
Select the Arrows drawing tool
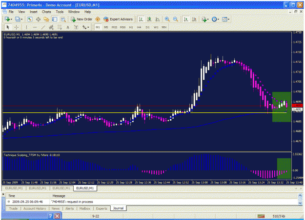tap(84, 27)
